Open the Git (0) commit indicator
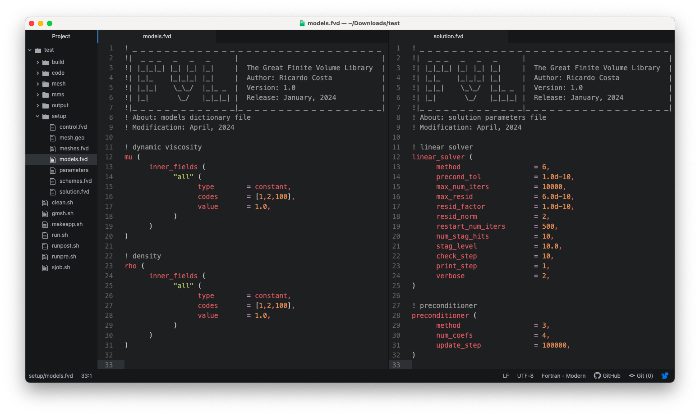Viewport: 700px width, 416px height. pyautogui.click(x=641, y=375)
